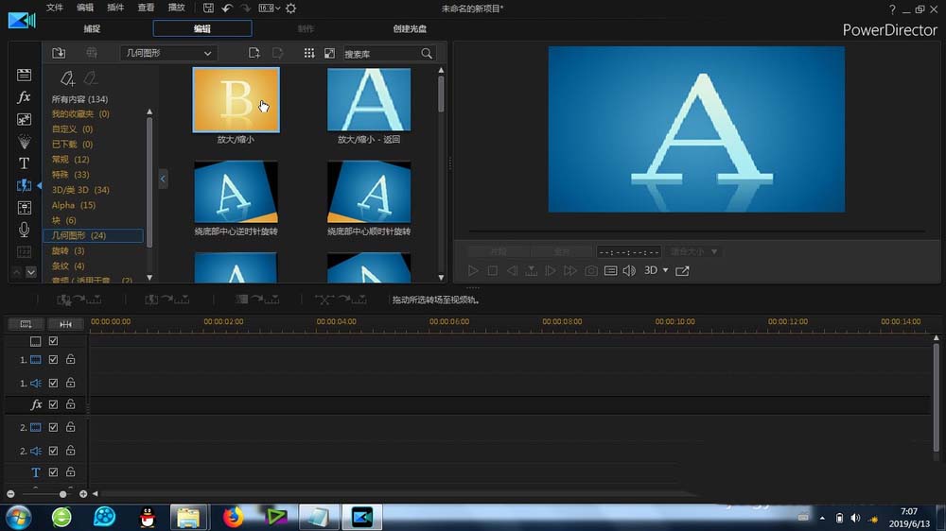The width and height of the screenshot is (946, 531).
Task: Open the Effects Room fx icon in sidebar
Action: pos(25,97)
